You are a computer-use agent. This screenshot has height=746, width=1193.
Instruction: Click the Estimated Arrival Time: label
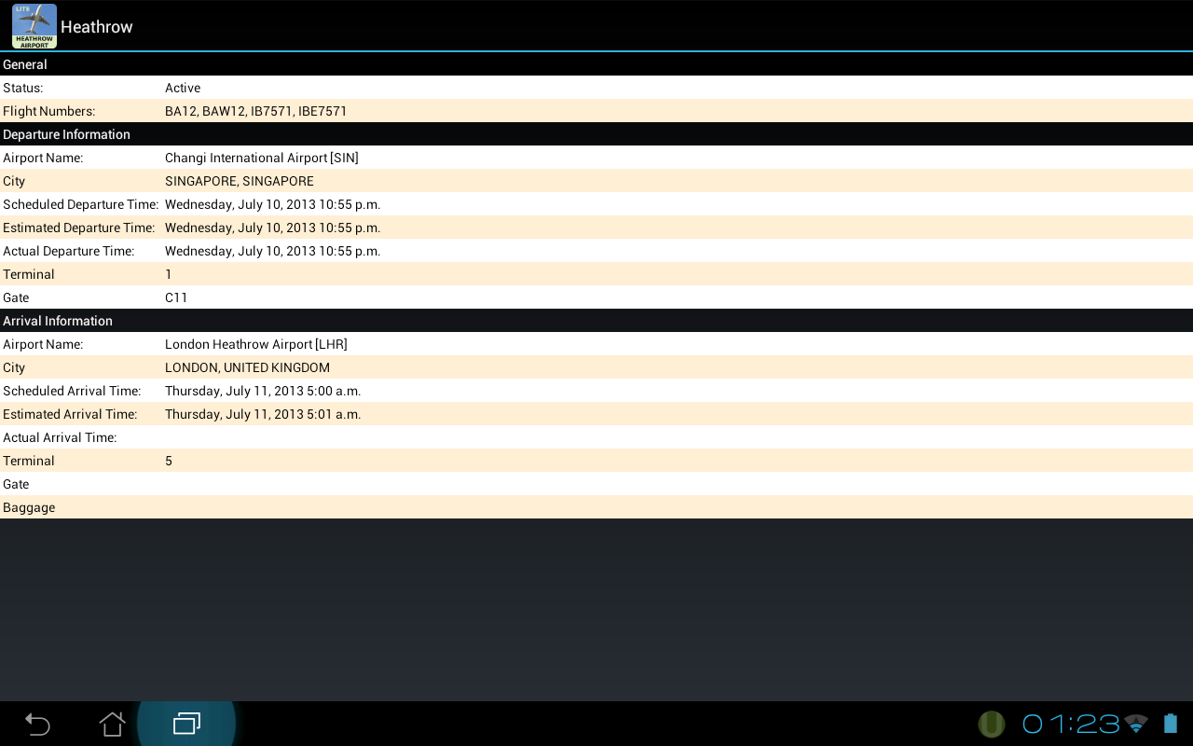[x=70, y=414]
